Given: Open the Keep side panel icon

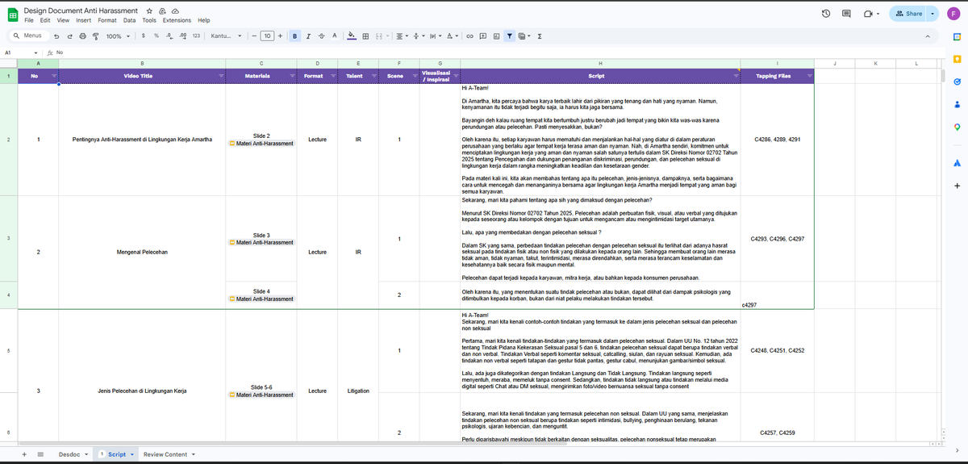Looking at the screenshot, I should click(957, 58).
